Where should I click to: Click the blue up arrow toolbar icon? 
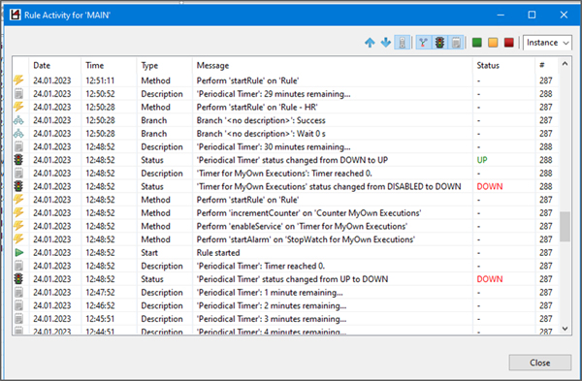[370, 43]
